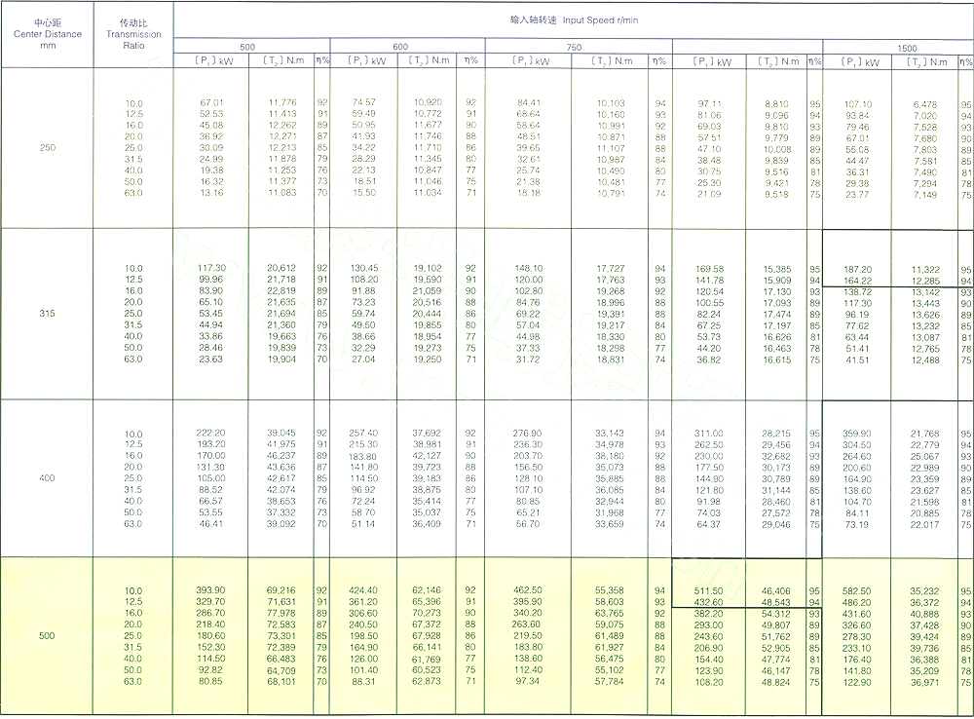The width and height of the screenshot is (974, 719).
Task: Click the power value 67.01 cell
Action: click(211, 102)
